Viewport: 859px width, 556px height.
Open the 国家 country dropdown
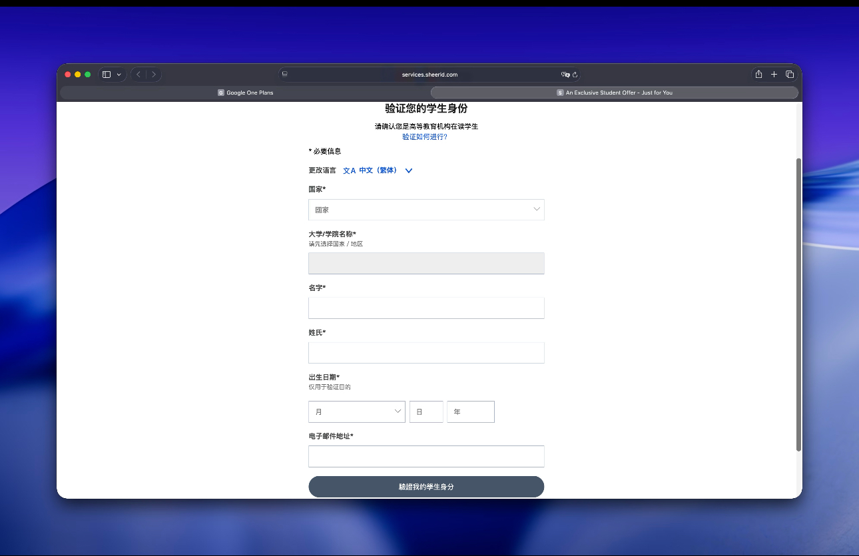(x=426, y=209)
